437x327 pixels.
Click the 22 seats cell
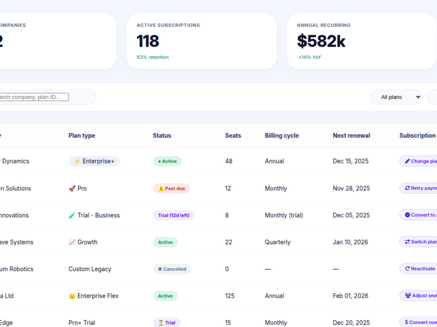229,242
